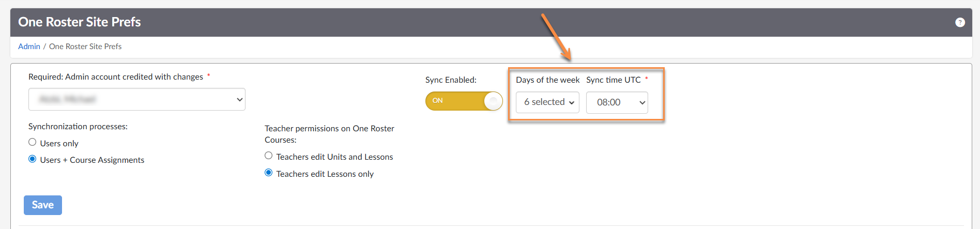Click the Sync Enabled label text
The image size is (980, 229).
coord(451,80)
